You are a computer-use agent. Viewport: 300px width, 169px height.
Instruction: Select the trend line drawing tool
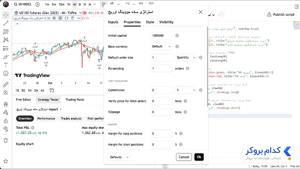[6, 23]
